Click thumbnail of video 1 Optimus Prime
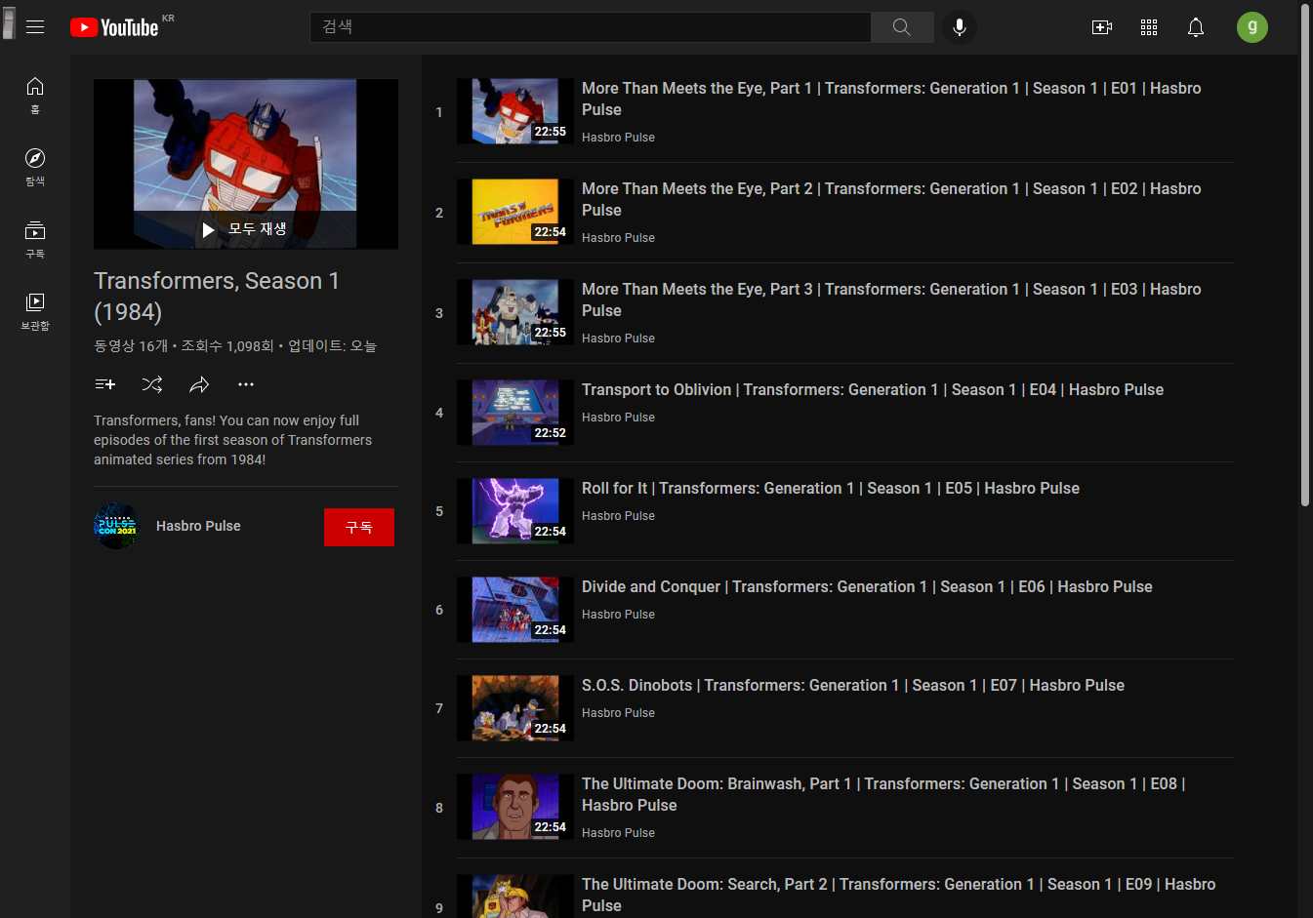This screenshot has height=918, width=1313. click(515, 111)
